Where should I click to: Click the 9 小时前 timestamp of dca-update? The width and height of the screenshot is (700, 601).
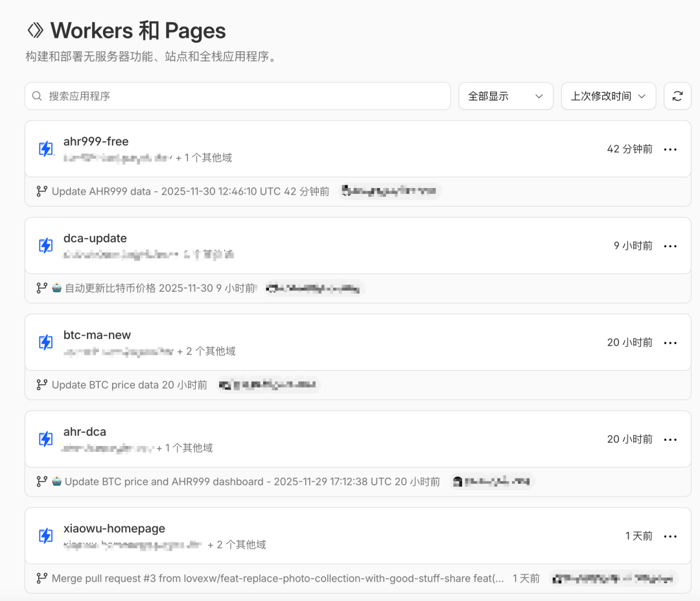(633, 246)
